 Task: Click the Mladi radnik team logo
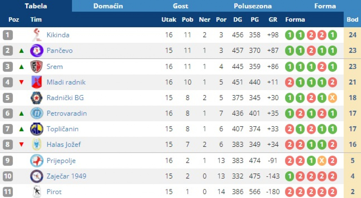tap(37, 82)
